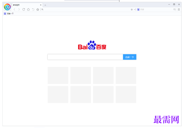Open the hamburger main menu
184x128 pixels.
179,9
